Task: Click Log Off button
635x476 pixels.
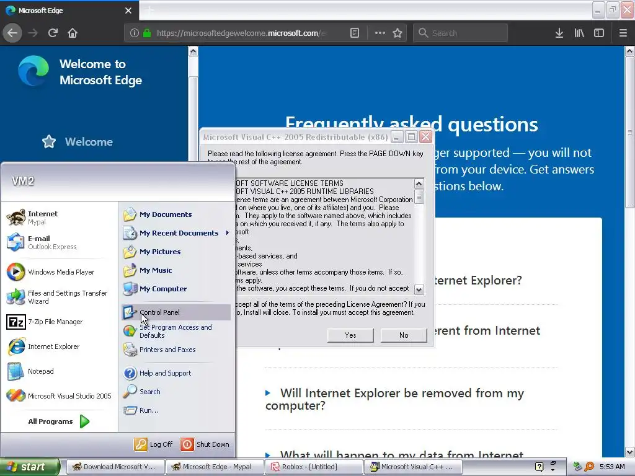Action: pyautogui.click(x=154, y=444)
